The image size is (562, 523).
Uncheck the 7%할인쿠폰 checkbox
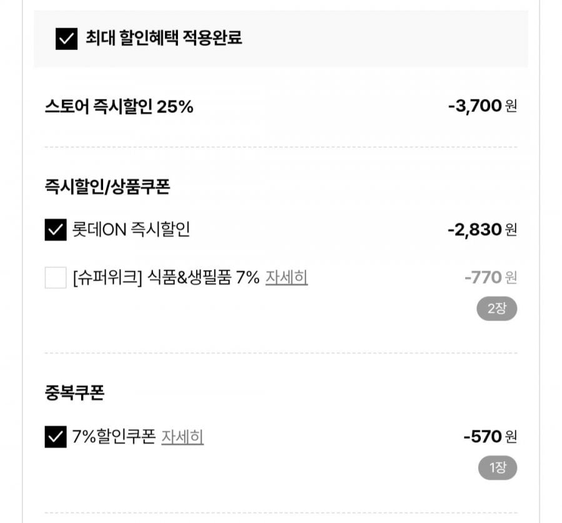coord(56,437)
